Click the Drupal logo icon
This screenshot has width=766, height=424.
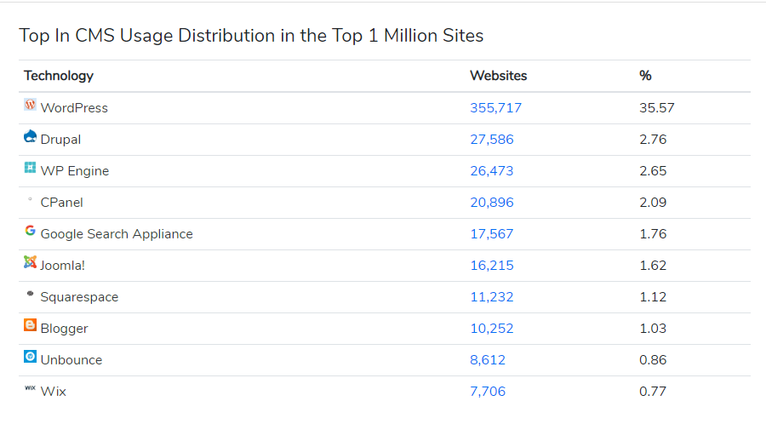(31, 137)
